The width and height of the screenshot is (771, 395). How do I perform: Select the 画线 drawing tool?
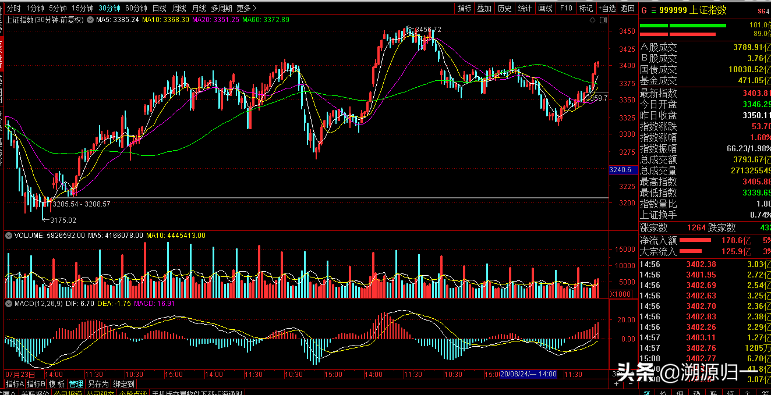point(545,8)
